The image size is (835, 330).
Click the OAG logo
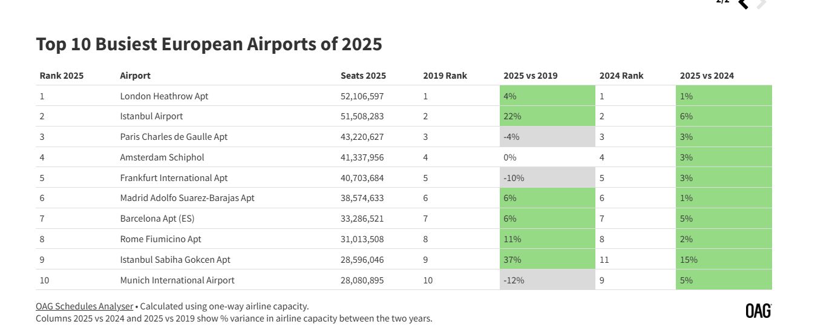click(x=758, y=311)
